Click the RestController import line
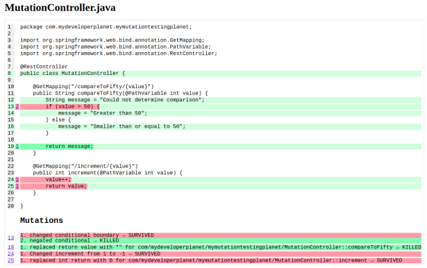This screenshot has width=427, height=268. 119,53
